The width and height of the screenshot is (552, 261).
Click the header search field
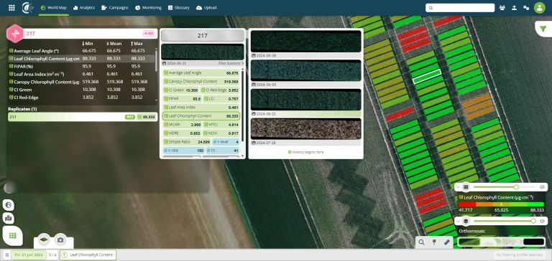tap(460, 8)
